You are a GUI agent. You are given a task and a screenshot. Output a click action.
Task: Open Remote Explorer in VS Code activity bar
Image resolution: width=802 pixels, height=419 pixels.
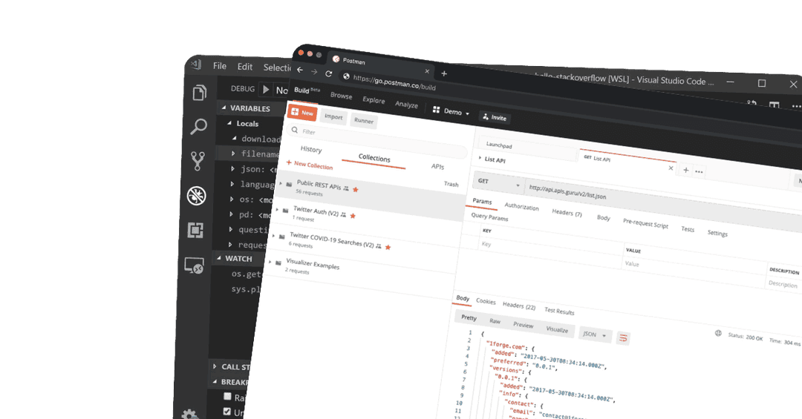click(x=194, y=265)
